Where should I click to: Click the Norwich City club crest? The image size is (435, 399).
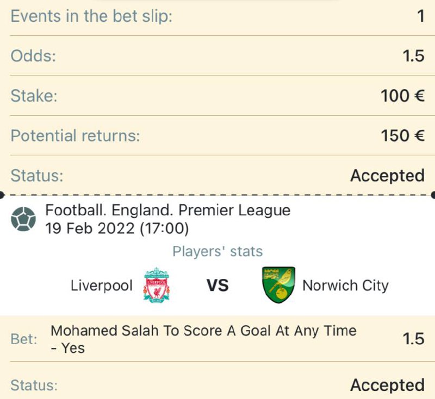[x=278, y=285]
